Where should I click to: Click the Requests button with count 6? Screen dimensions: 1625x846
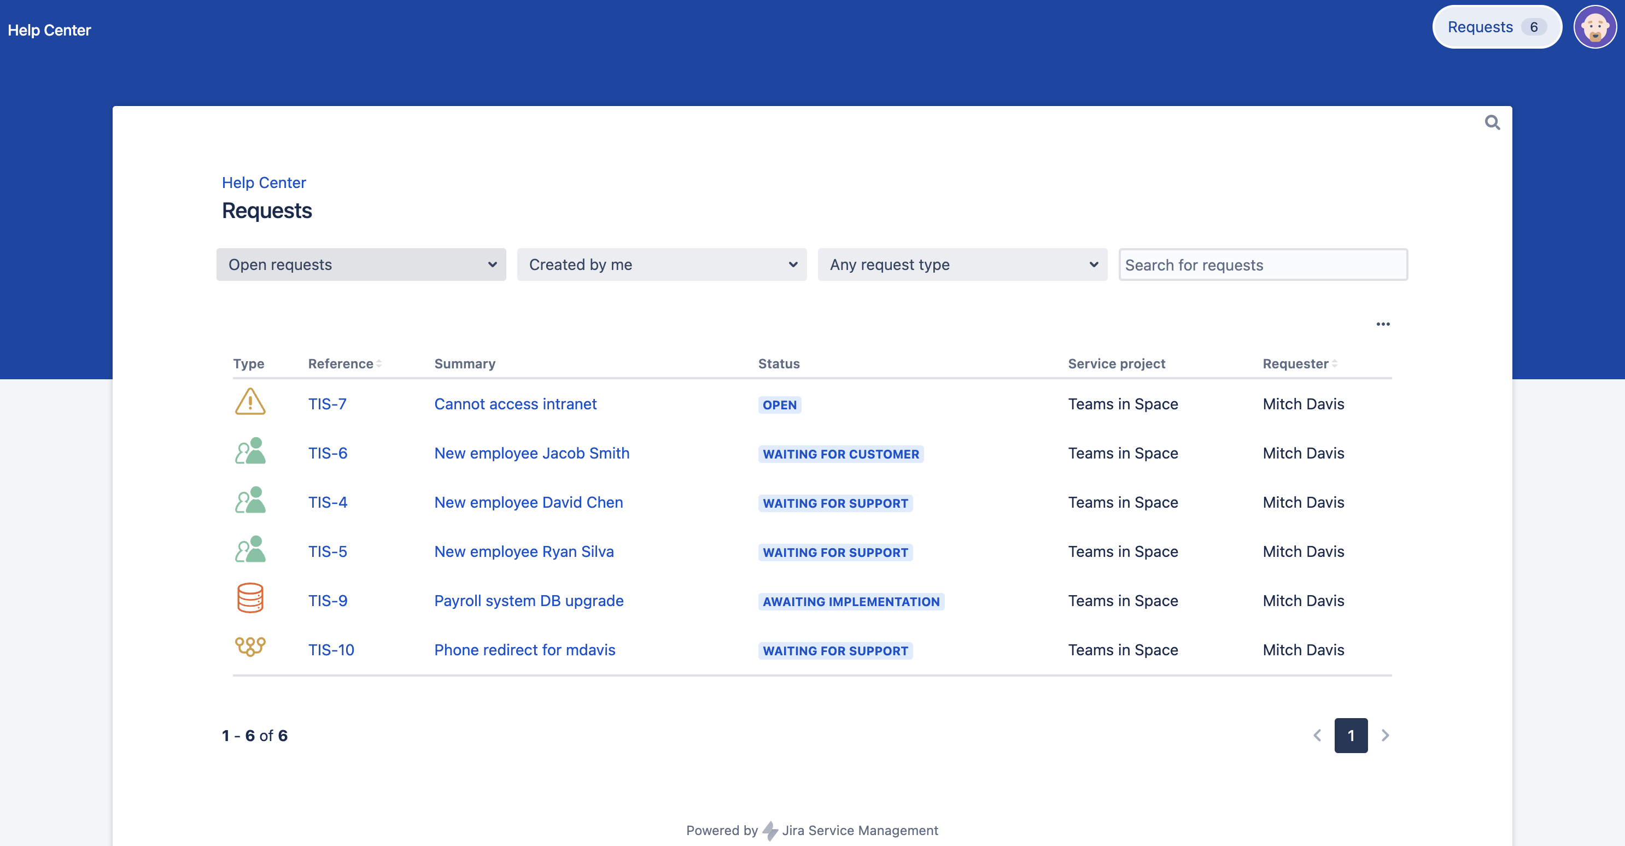[x=1497, y=27]
